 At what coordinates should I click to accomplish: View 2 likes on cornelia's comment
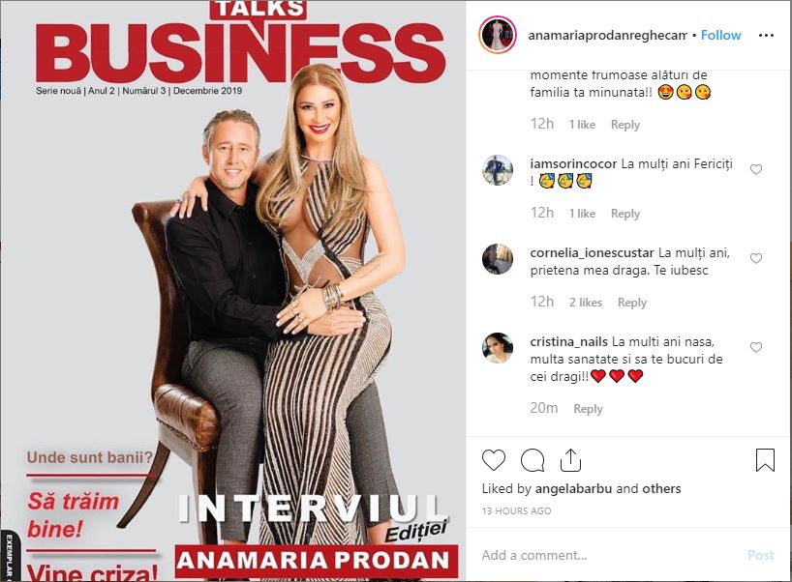pos(586,303)
